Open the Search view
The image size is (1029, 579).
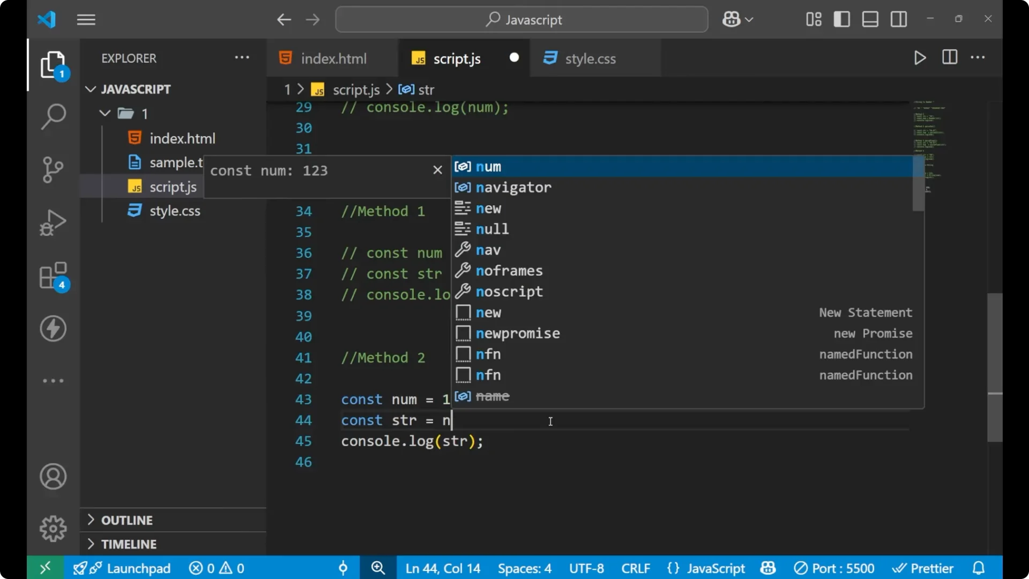point(53,116)
